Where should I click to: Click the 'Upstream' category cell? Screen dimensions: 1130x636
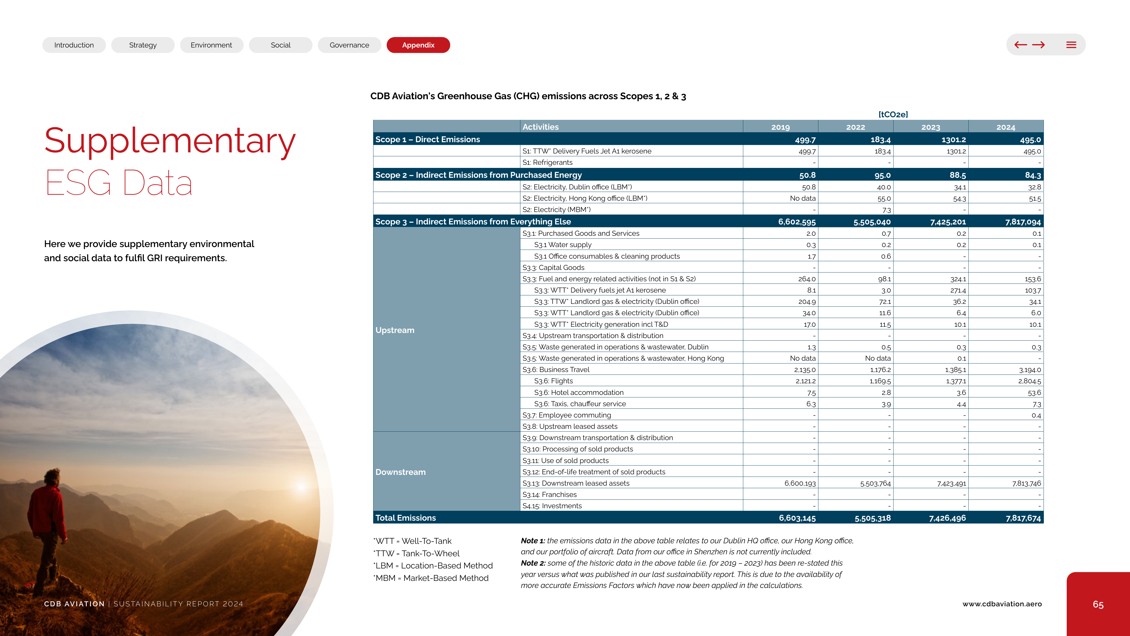point(447,330)
